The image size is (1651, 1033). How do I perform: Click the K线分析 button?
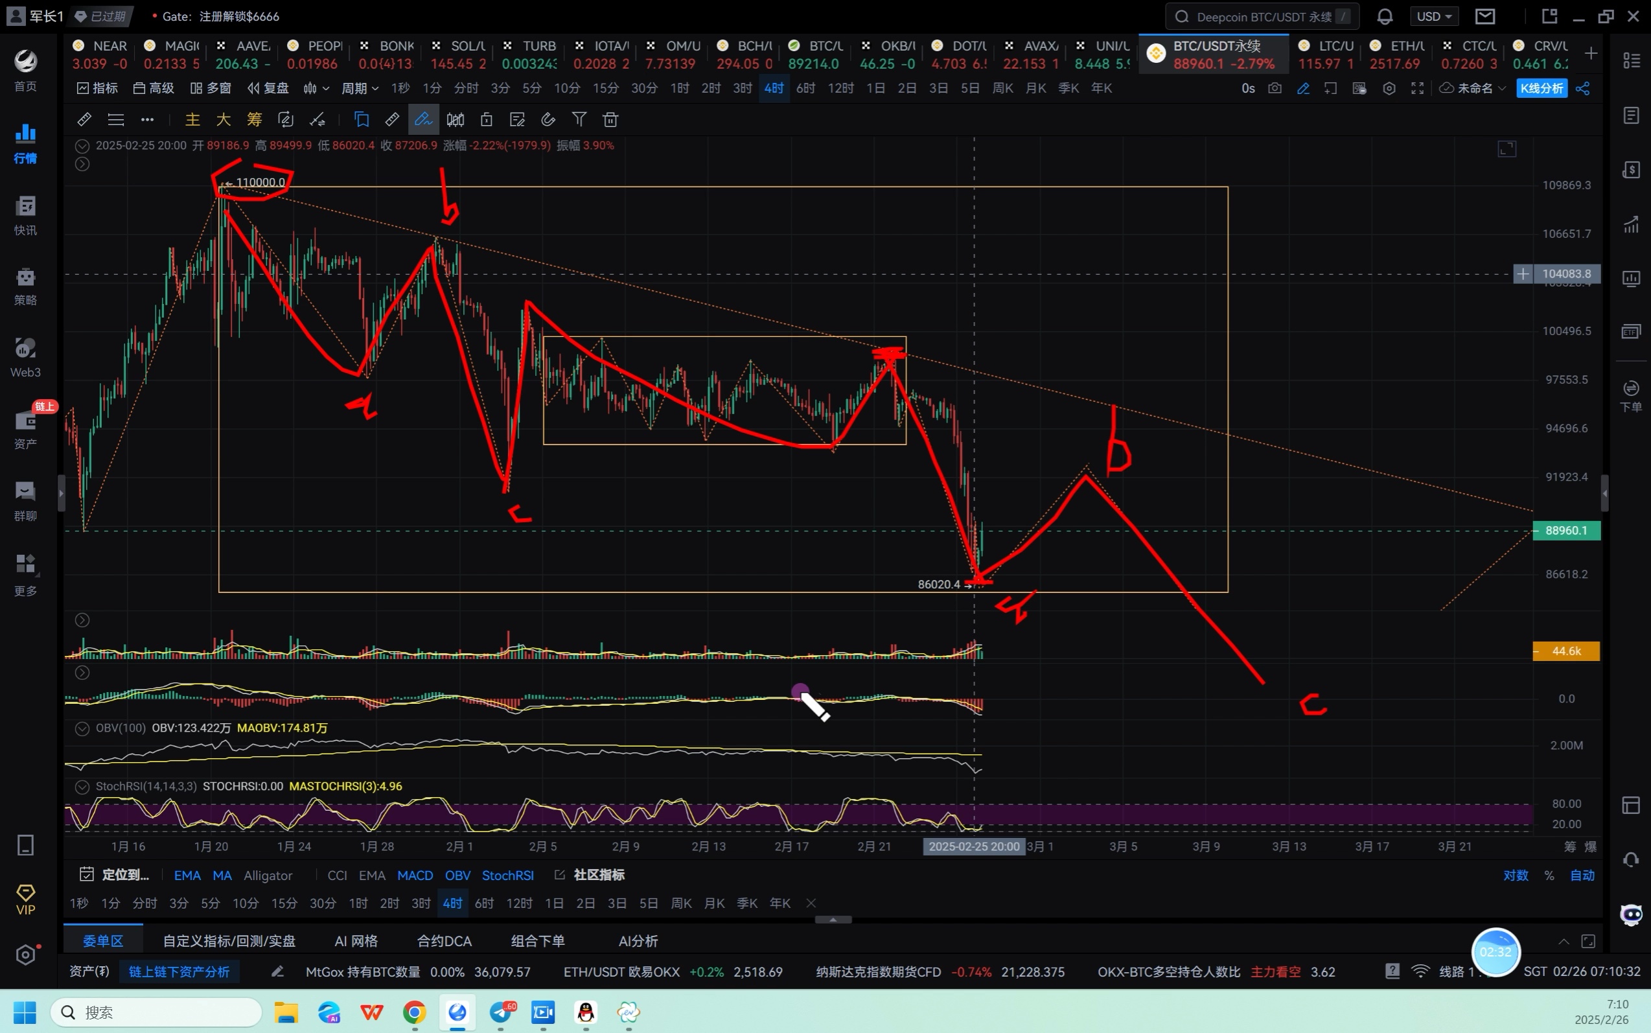(x=1541, y=88)
